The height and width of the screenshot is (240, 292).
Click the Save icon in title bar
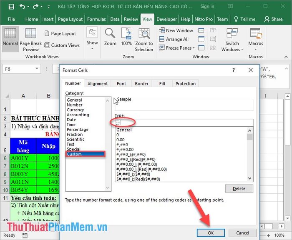(11, 7)
